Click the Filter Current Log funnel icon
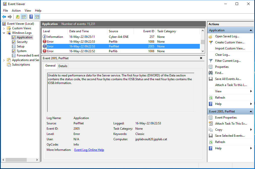This screenshot has width=255, height=169. tap(211, 61)
